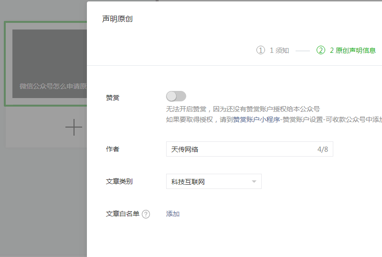The height and width of the screenshot is (257, 382).
Task: Click the 赞赏 label
Action: [113, 98]
